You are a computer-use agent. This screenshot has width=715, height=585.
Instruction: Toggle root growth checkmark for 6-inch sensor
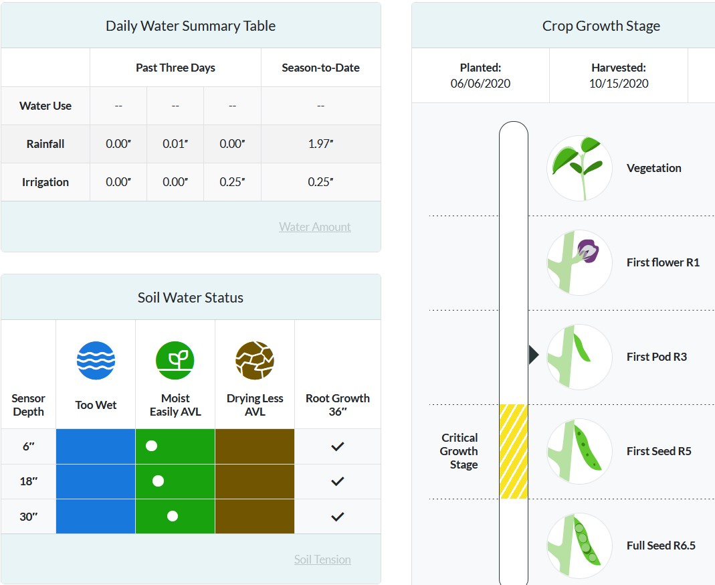[x=338, y=446]
